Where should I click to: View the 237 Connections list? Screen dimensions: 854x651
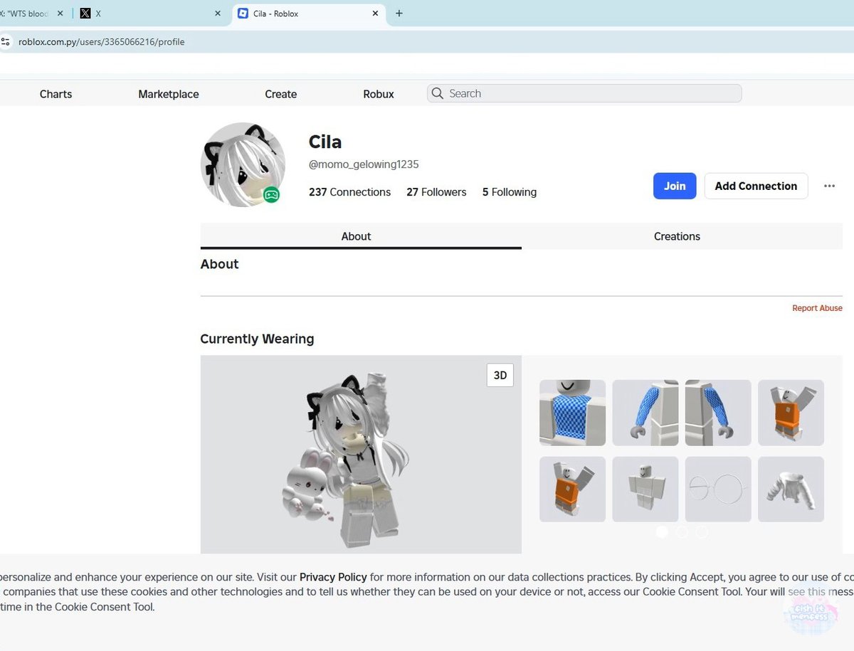click(x=349, y=192)
